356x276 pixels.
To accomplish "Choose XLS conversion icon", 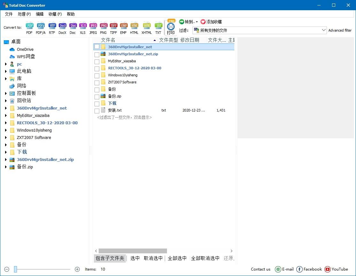I will 83,26.
